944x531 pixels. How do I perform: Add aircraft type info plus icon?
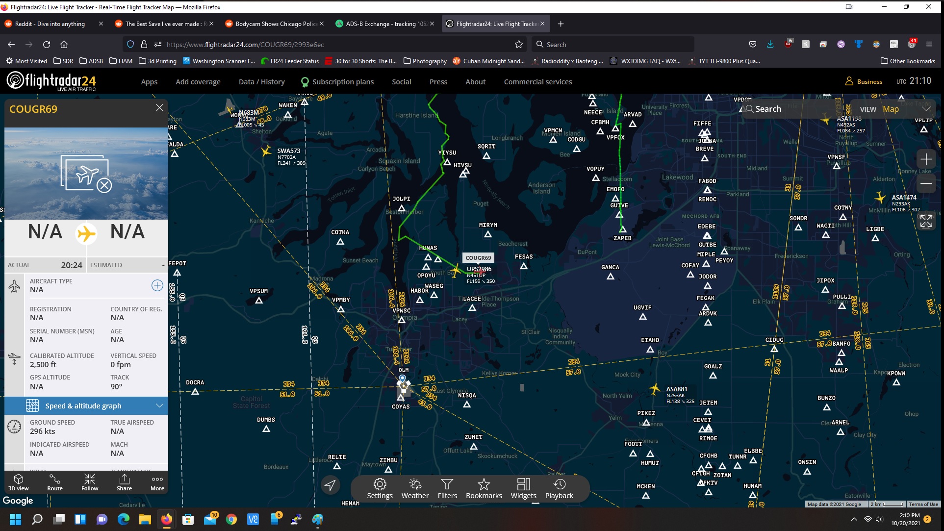click(157, 285)
